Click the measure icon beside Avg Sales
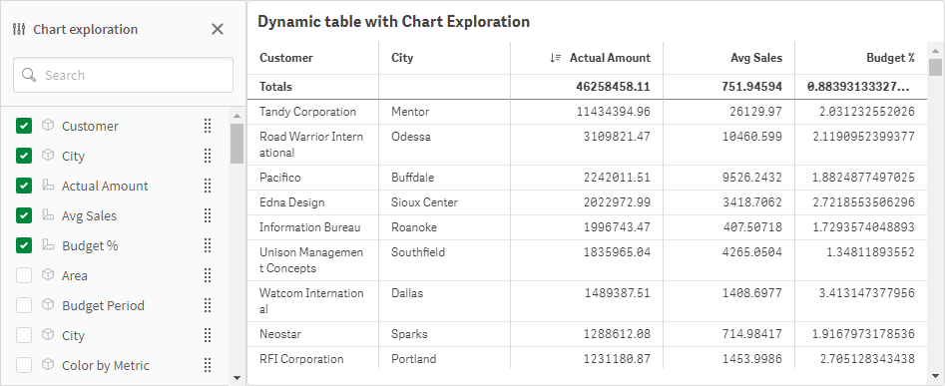The image size is (945, 386). click(x=48, y=215)
